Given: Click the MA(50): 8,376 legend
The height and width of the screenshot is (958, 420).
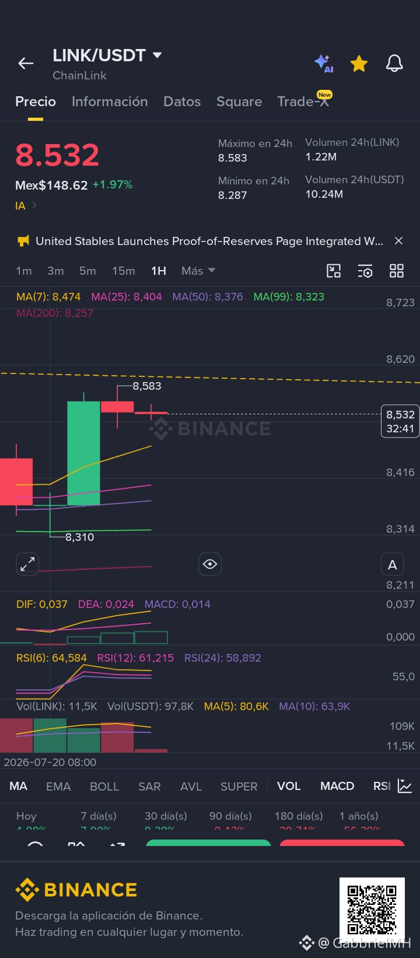Looking at the screenshot, I should (208, 297).
